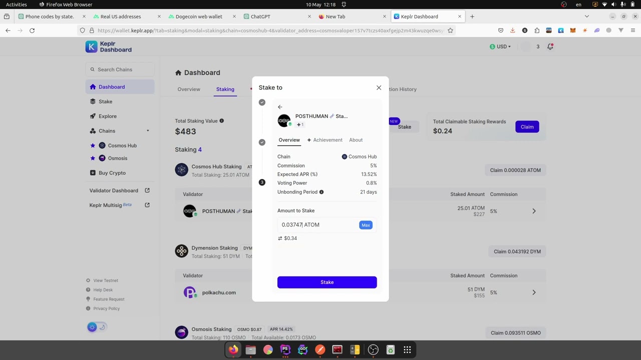Screen dimensions: 641x360
Task: Open the Firefox downloads icon
Action: pos(512,30)
